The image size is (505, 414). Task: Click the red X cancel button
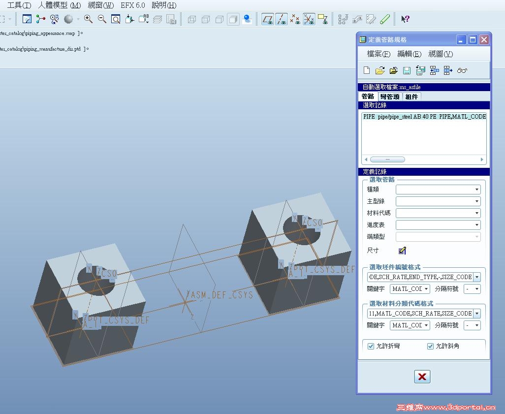pos(422,376)
